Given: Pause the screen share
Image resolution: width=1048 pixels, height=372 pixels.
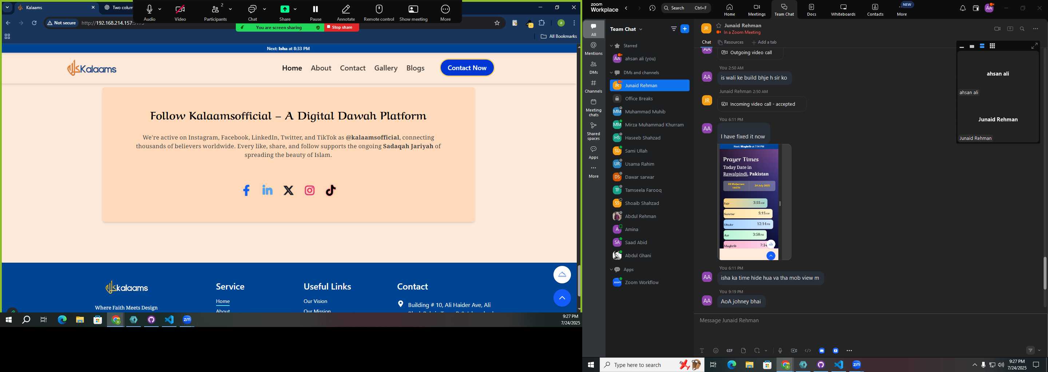Looking at the screenshot, I should point(316,12).
